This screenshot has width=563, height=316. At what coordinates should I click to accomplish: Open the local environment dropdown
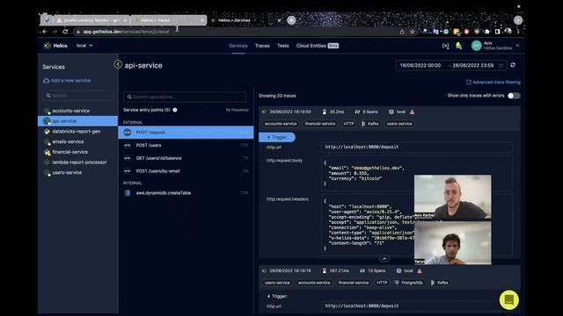84,46
